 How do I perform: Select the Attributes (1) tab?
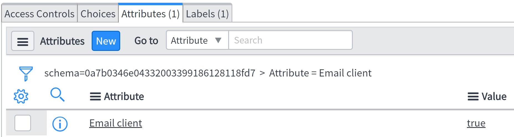click(x=150, y=14)
